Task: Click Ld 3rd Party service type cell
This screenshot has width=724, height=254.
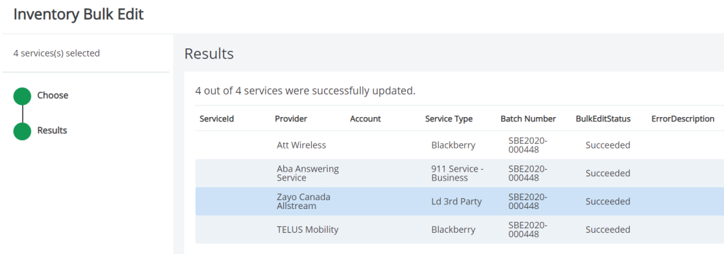Action: point(456,202)
